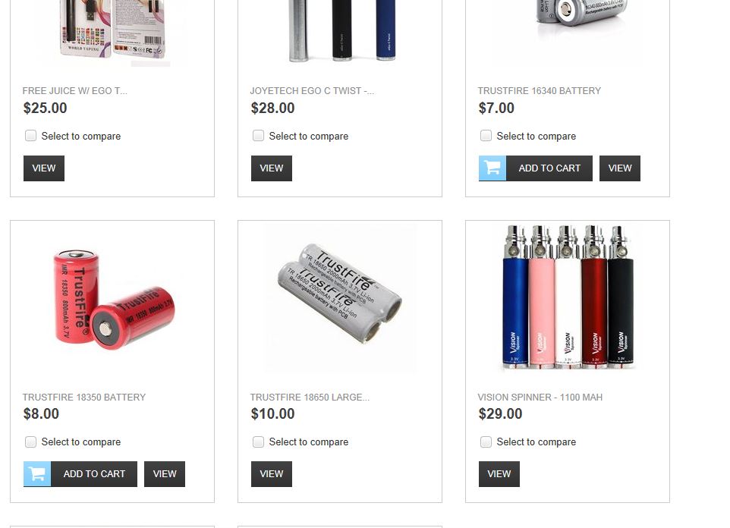The image size is (730, 528).
Task: View the Vision Spinner 1100 mAh product
Action: 499,474
